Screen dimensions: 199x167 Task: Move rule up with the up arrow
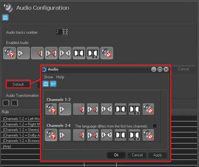click(x=6, y=103)
